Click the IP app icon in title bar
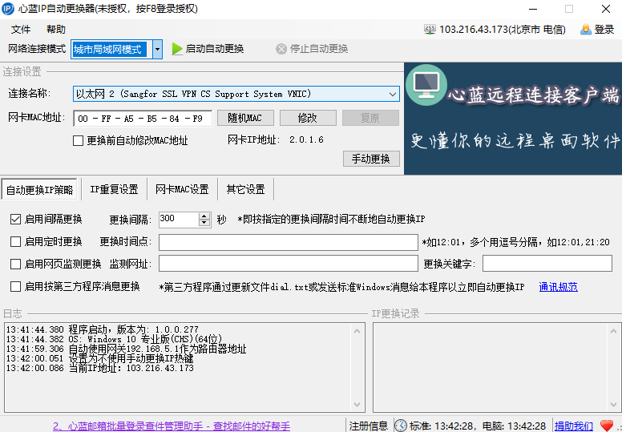622x432 pixels. pyautogui.click(x=8, y=9)
